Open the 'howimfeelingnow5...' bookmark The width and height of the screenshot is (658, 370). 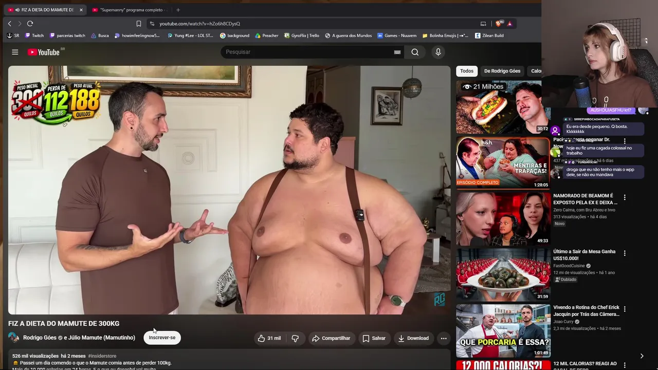coord(137,35)
